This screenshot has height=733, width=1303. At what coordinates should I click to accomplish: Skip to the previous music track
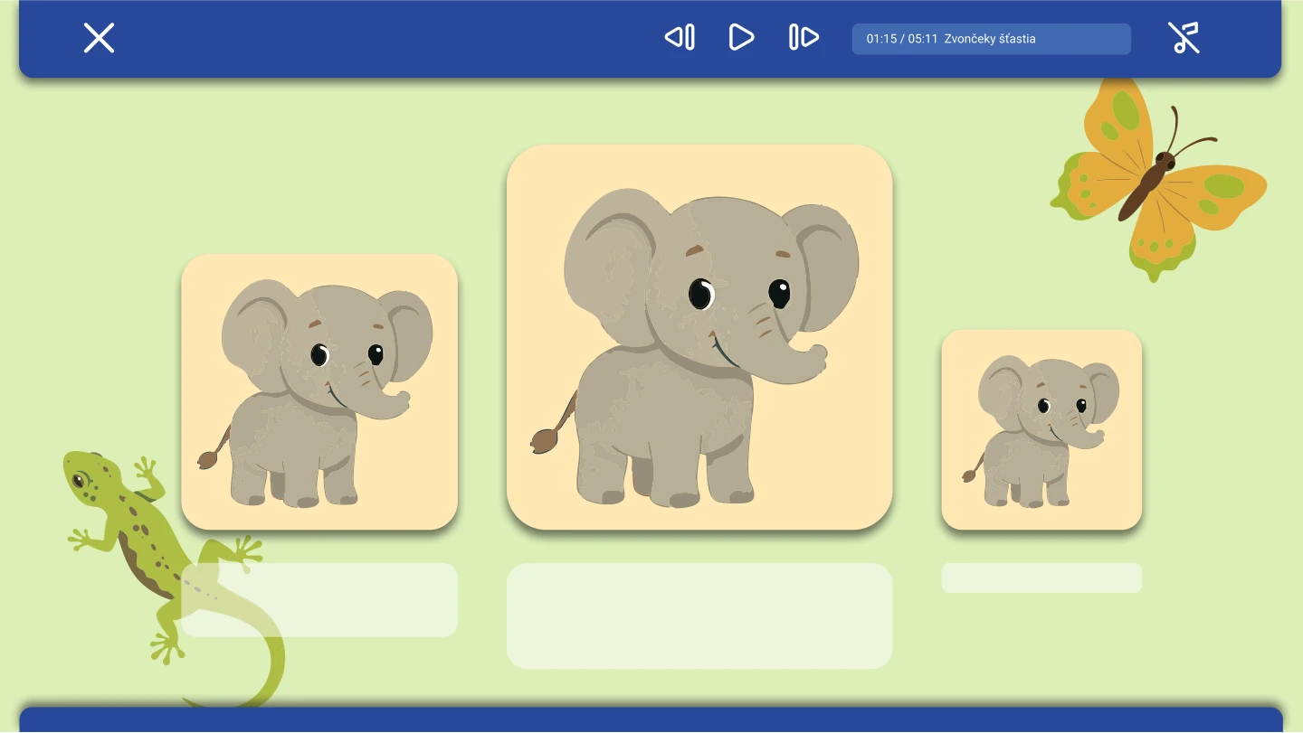click(680, 37)
